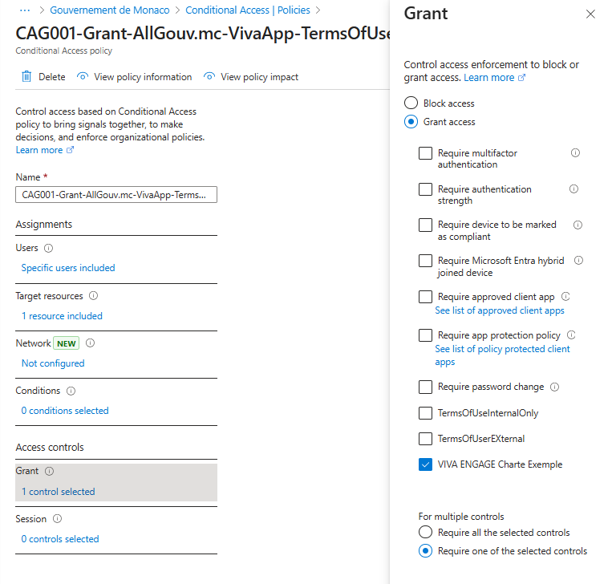Click info icon next to Users
The image size is (612, 584).
click(49, 249)
